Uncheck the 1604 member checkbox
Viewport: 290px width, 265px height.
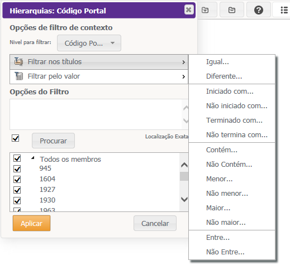pyautogui.click(x=17, y=179)
